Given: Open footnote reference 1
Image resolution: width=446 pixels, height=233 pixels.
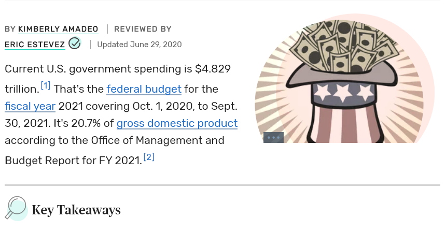Looking at the screenshot, I should click(46, 85).
